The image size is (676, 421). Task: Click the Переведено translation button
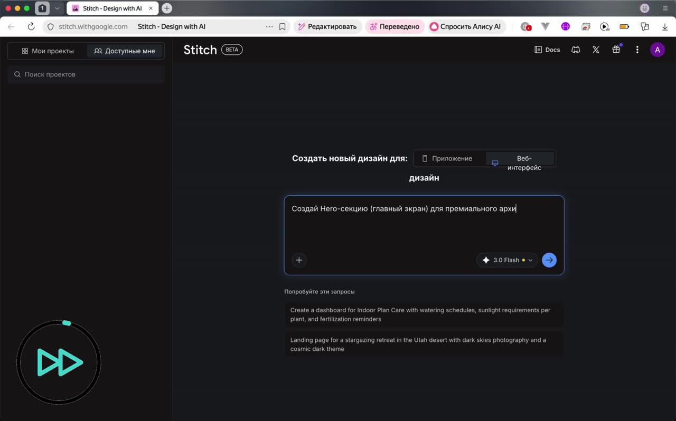click(395, 26)
